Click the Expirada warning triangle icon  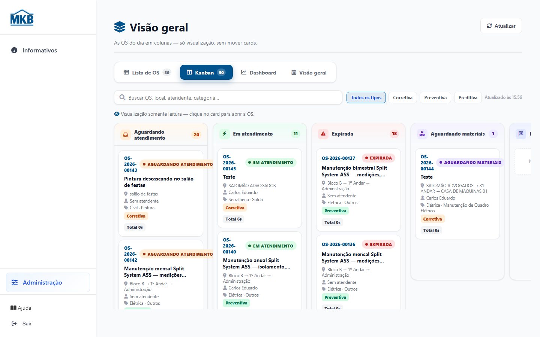click(323, 134)
